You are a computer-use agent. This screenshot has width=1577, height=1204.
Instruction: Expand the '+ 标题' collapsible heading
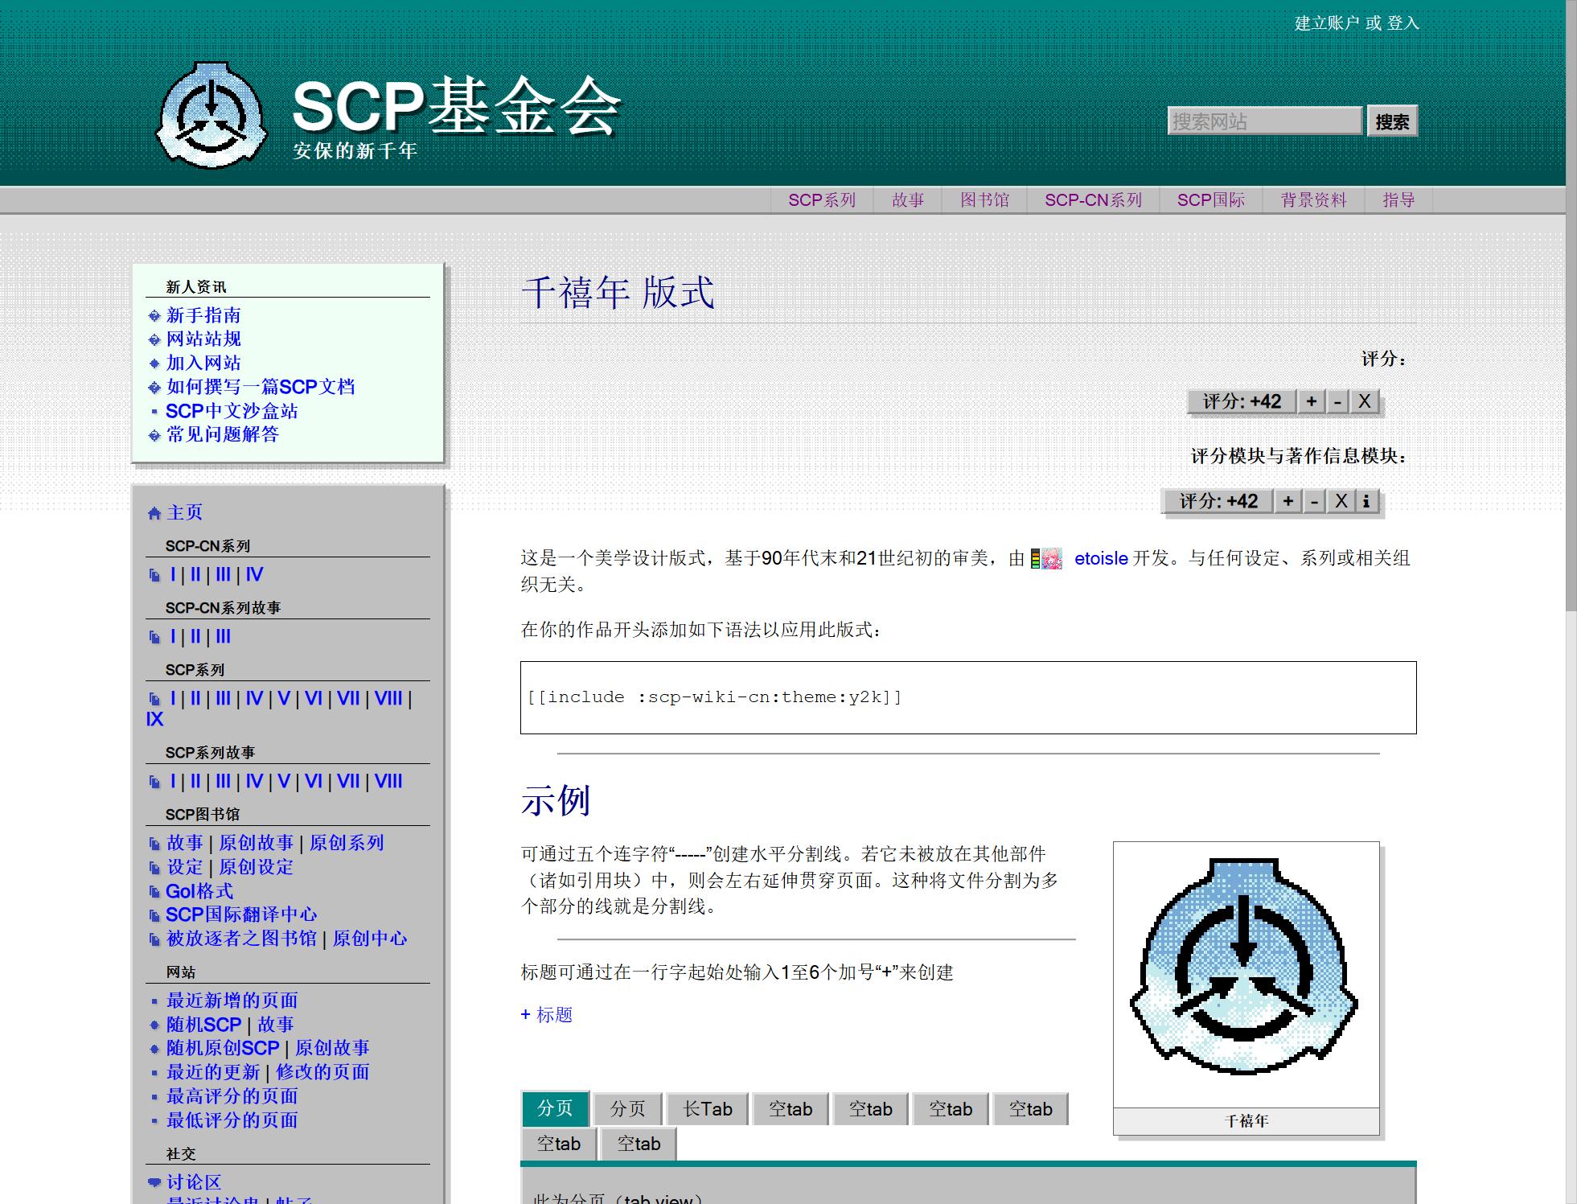(547, 1015)
